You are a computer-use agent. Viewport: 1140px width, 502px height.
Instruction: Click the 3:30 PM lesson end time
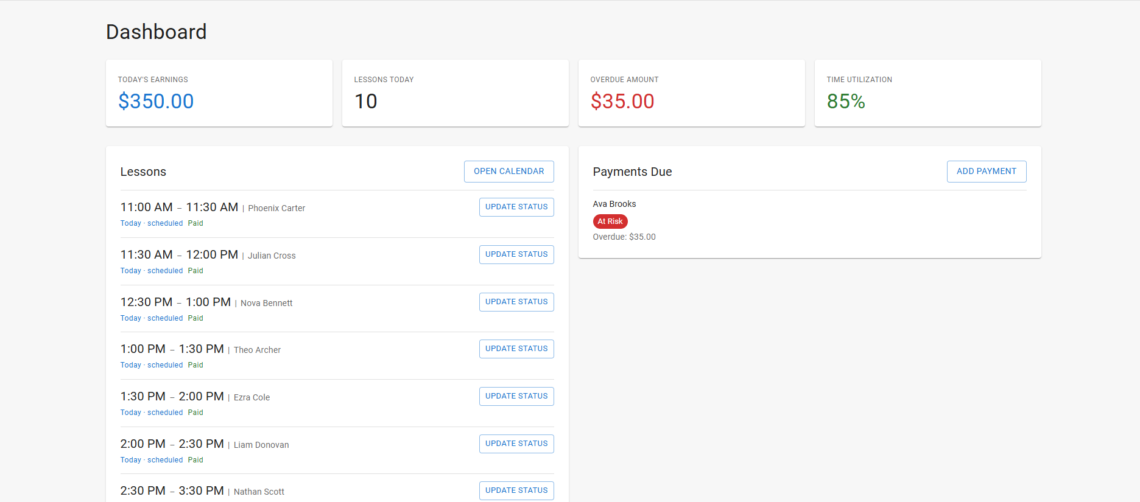pyautogui.click(x=201, y=490)
